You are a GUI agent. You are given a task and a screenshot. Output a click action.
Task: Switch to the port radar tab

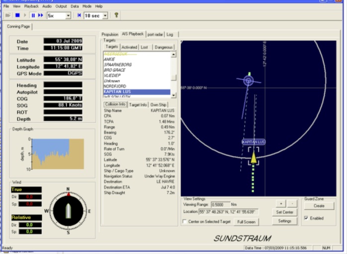(x=155, y=34)
